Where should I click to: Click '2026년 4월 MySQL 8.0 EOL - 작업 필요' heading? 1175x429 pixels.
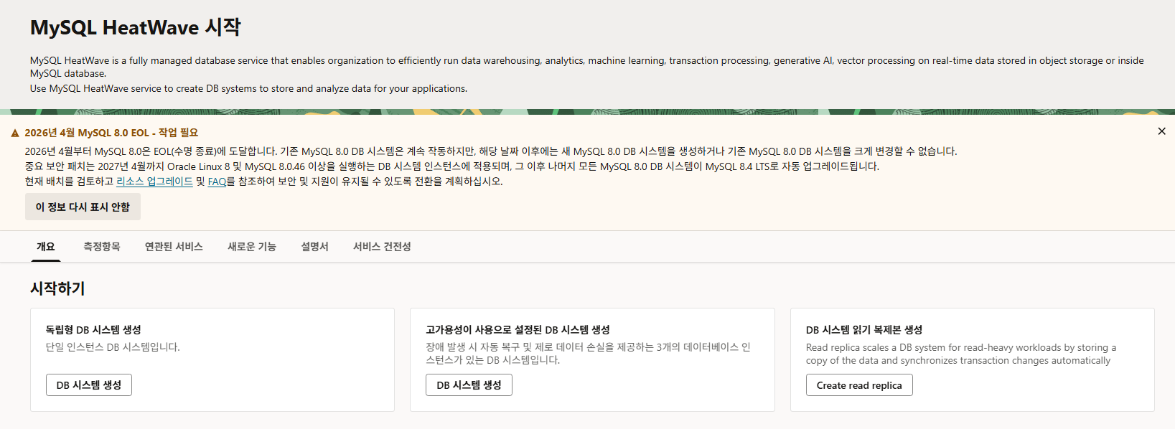(111, 133)
